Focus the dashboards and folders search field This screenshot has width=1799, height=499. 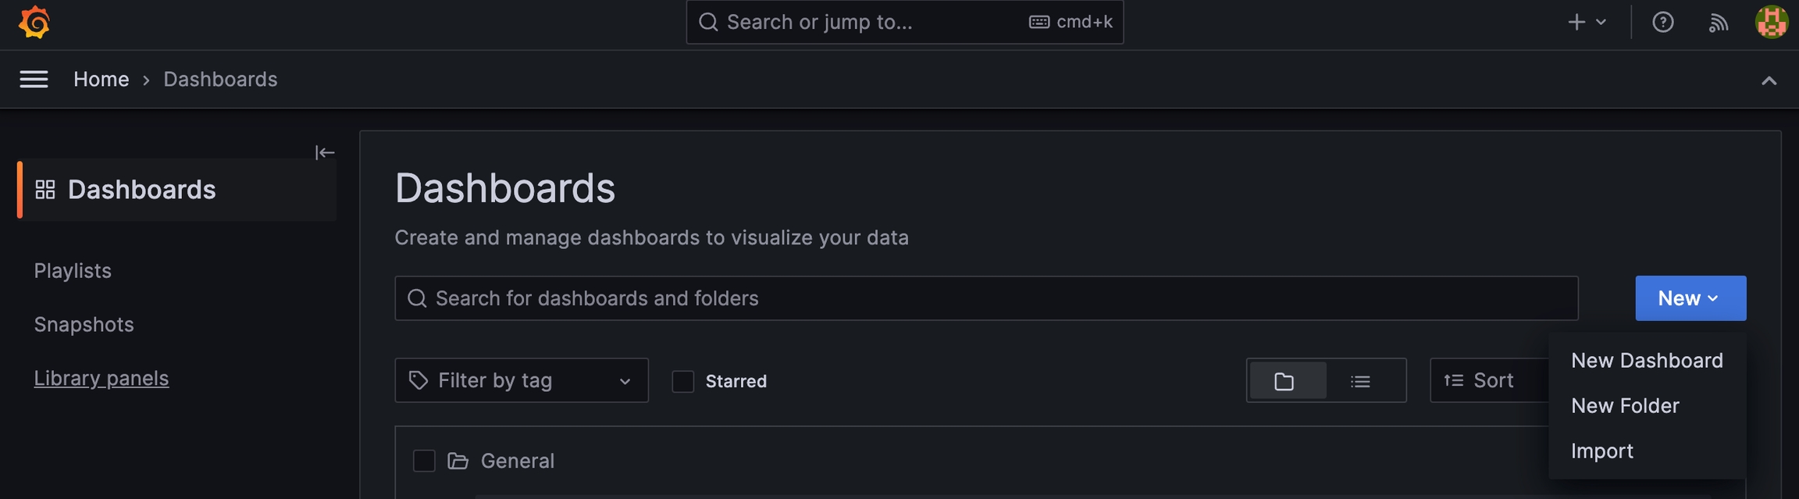(x=985, y=298)
